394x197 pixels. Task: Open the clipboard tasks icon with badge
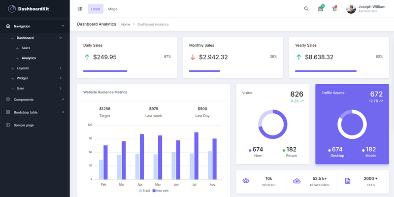point(321,9)
